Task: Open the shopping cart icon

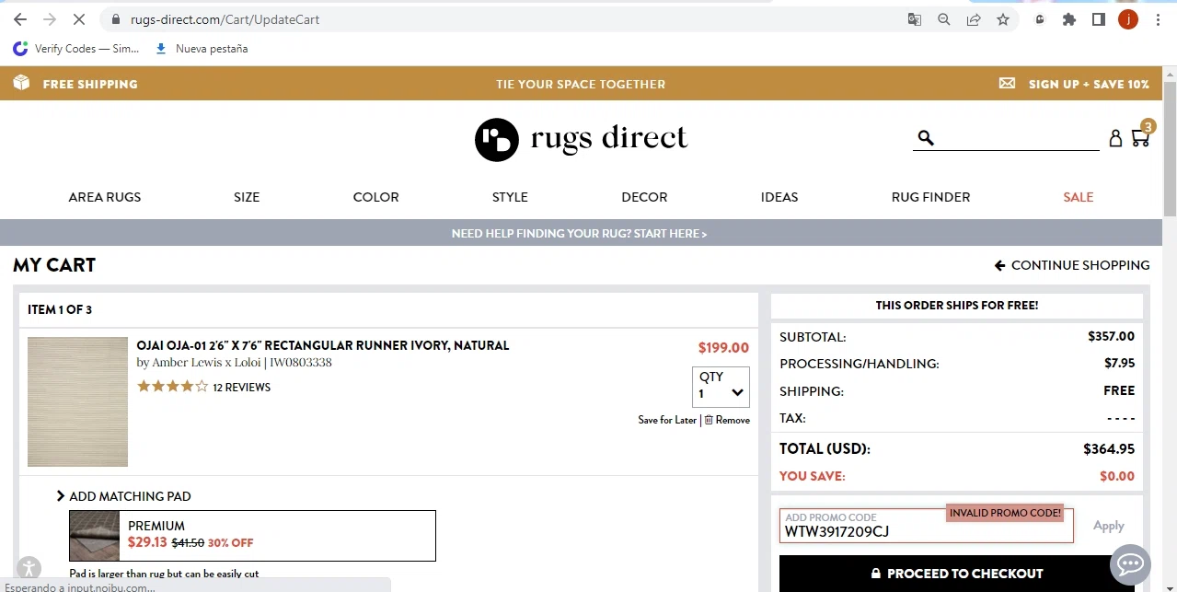Action: [1141, 136]
